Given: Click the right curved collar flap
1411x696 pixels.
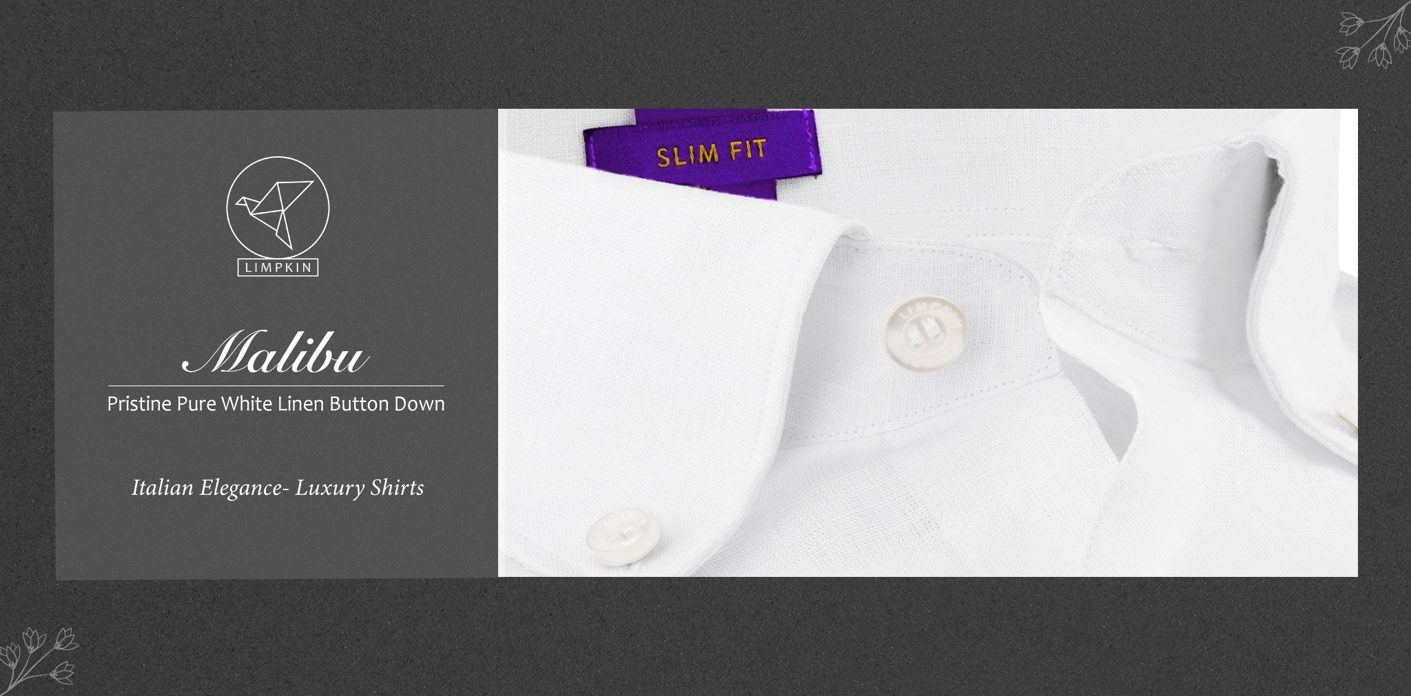Looking at the screenshot, I should (x=1199, y=303).
